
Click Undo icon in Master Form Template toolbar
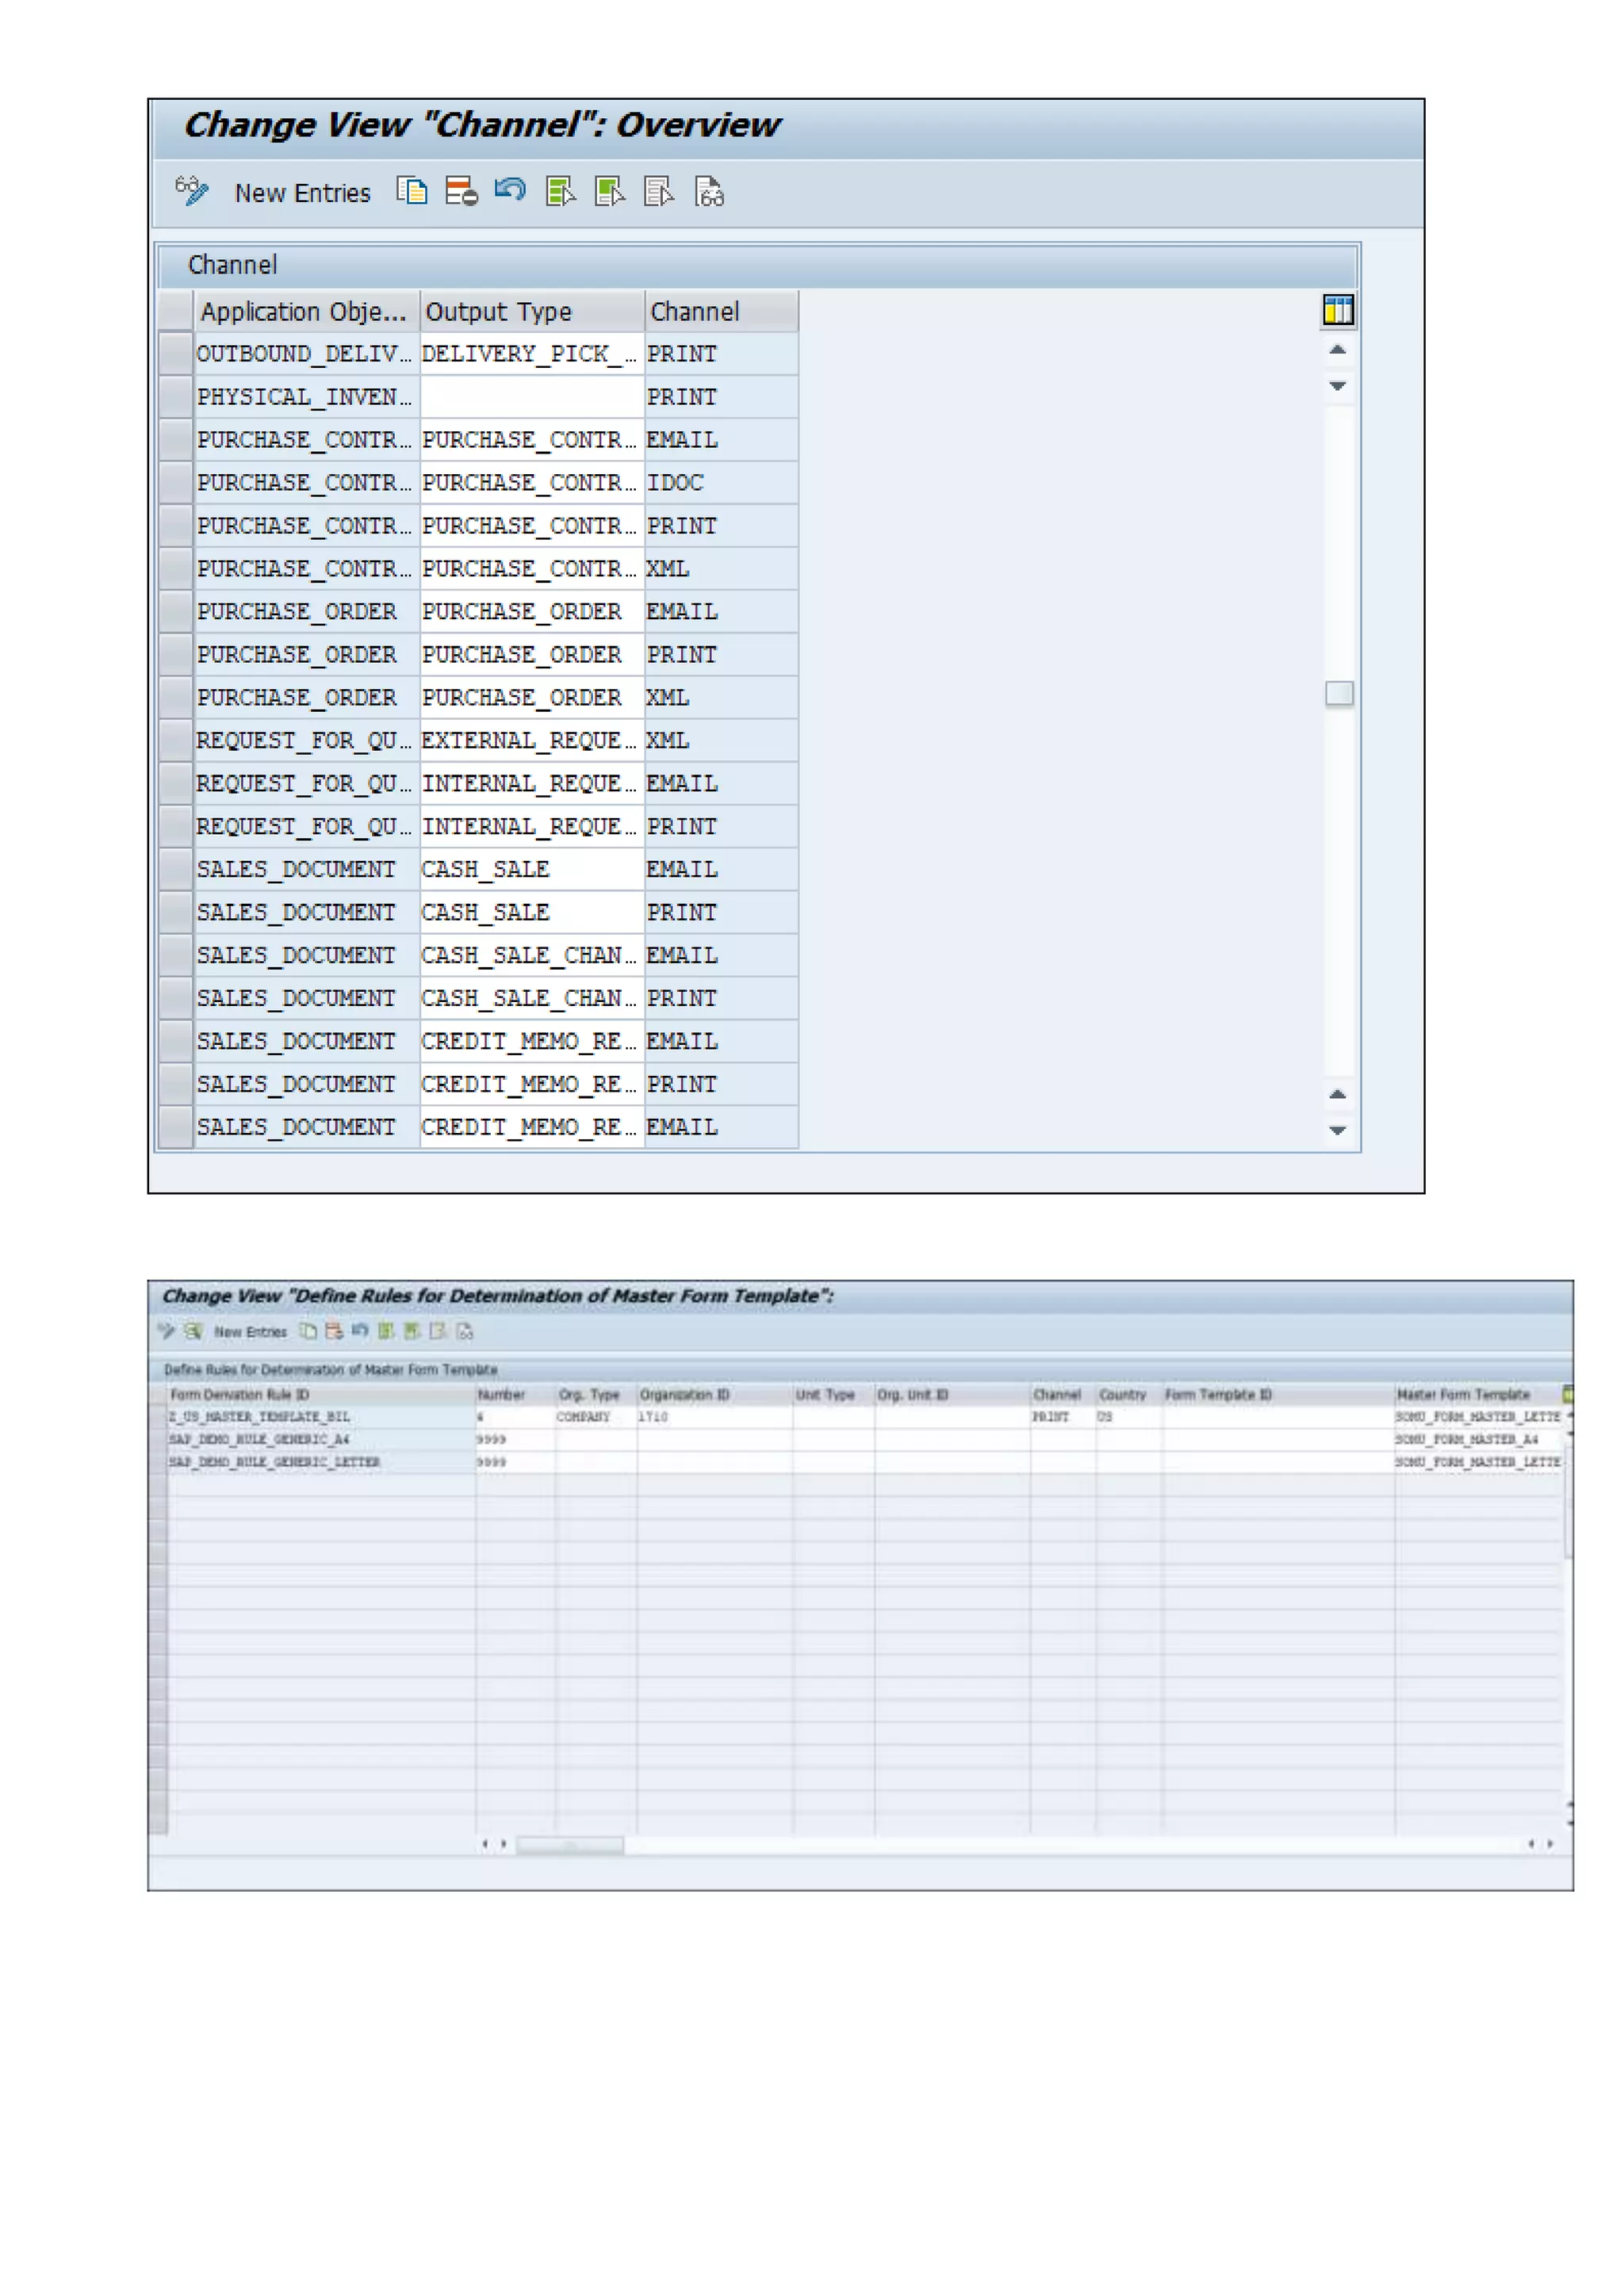(360, 1331)
